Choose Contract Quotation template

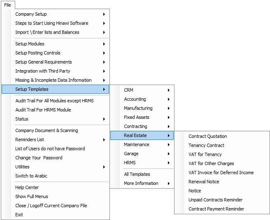[208, 136]
